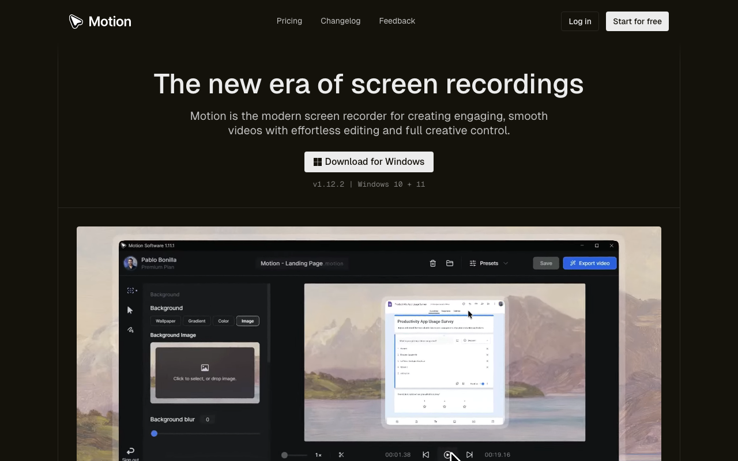Viewport: 738px width, 461px height.
Task: Click the trash delete icon in demo app
Action: click(x=433, y=263)
